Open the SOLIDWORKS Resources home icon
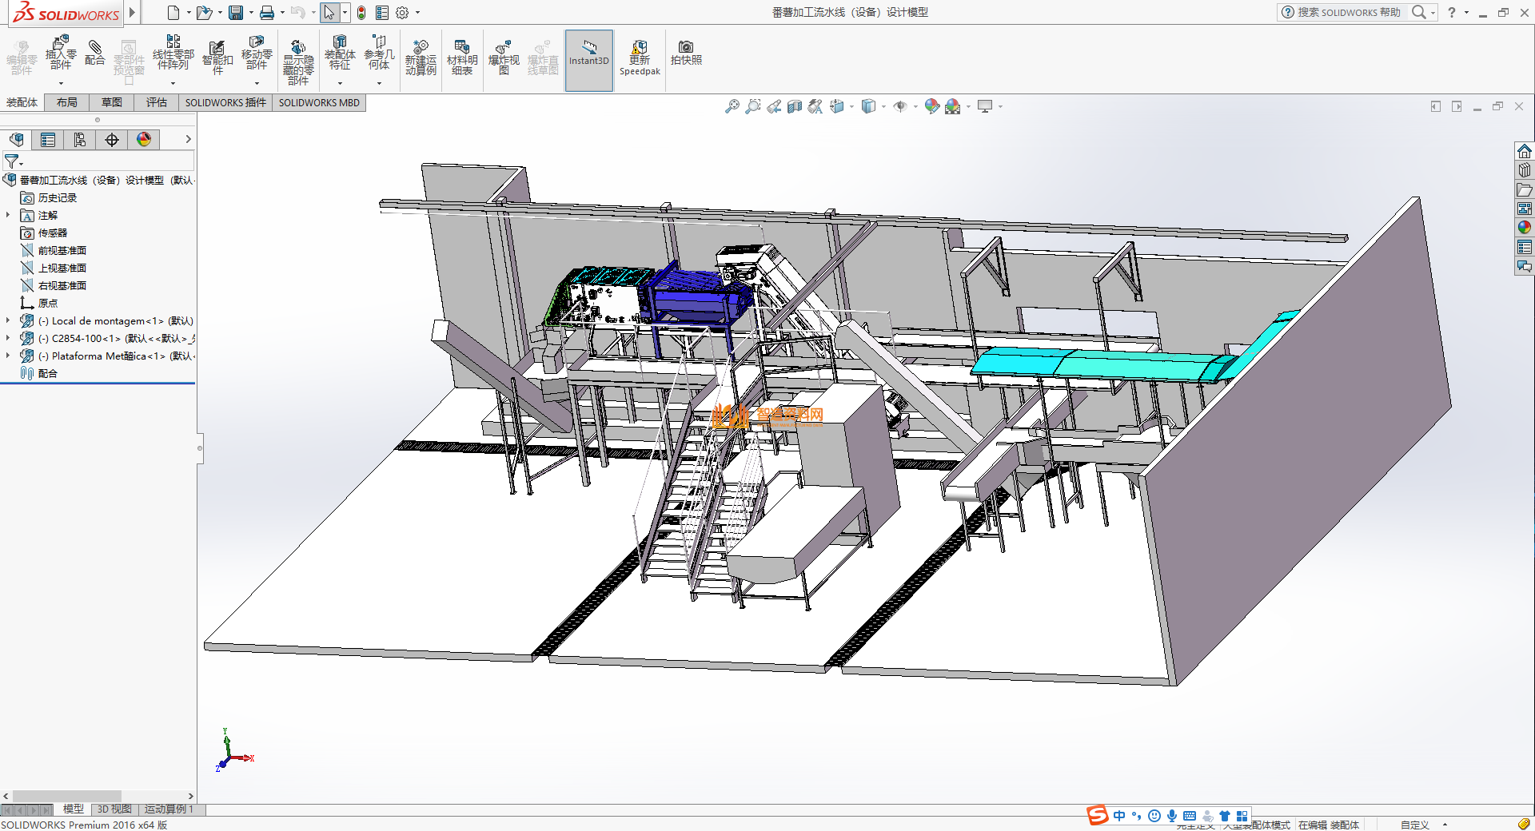Viewport: 1535px width, 831px height. 1525,151
